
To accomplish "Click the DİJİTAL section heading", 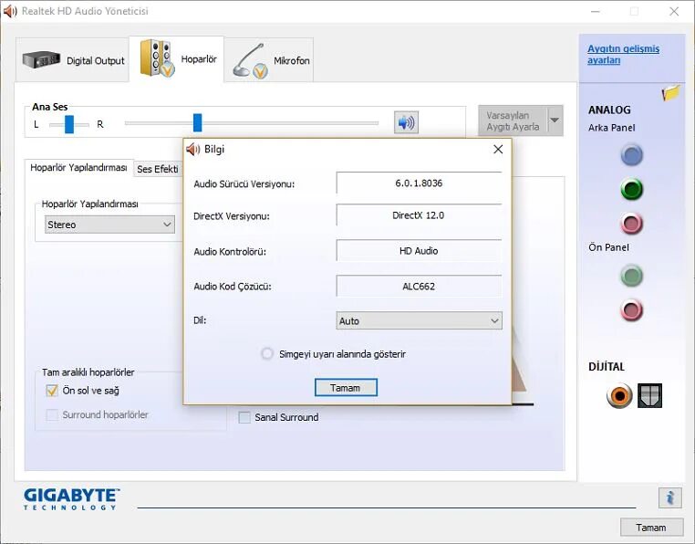I will click(607, 367).
